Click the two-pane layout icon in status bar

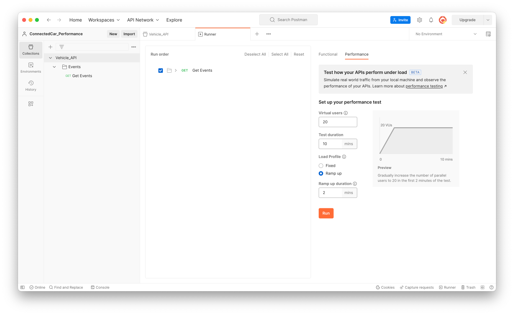[x=483, y=287]
